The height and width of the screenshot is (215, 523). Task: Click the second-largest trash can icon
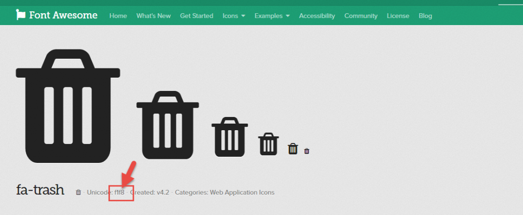click(x=168, y=125)
